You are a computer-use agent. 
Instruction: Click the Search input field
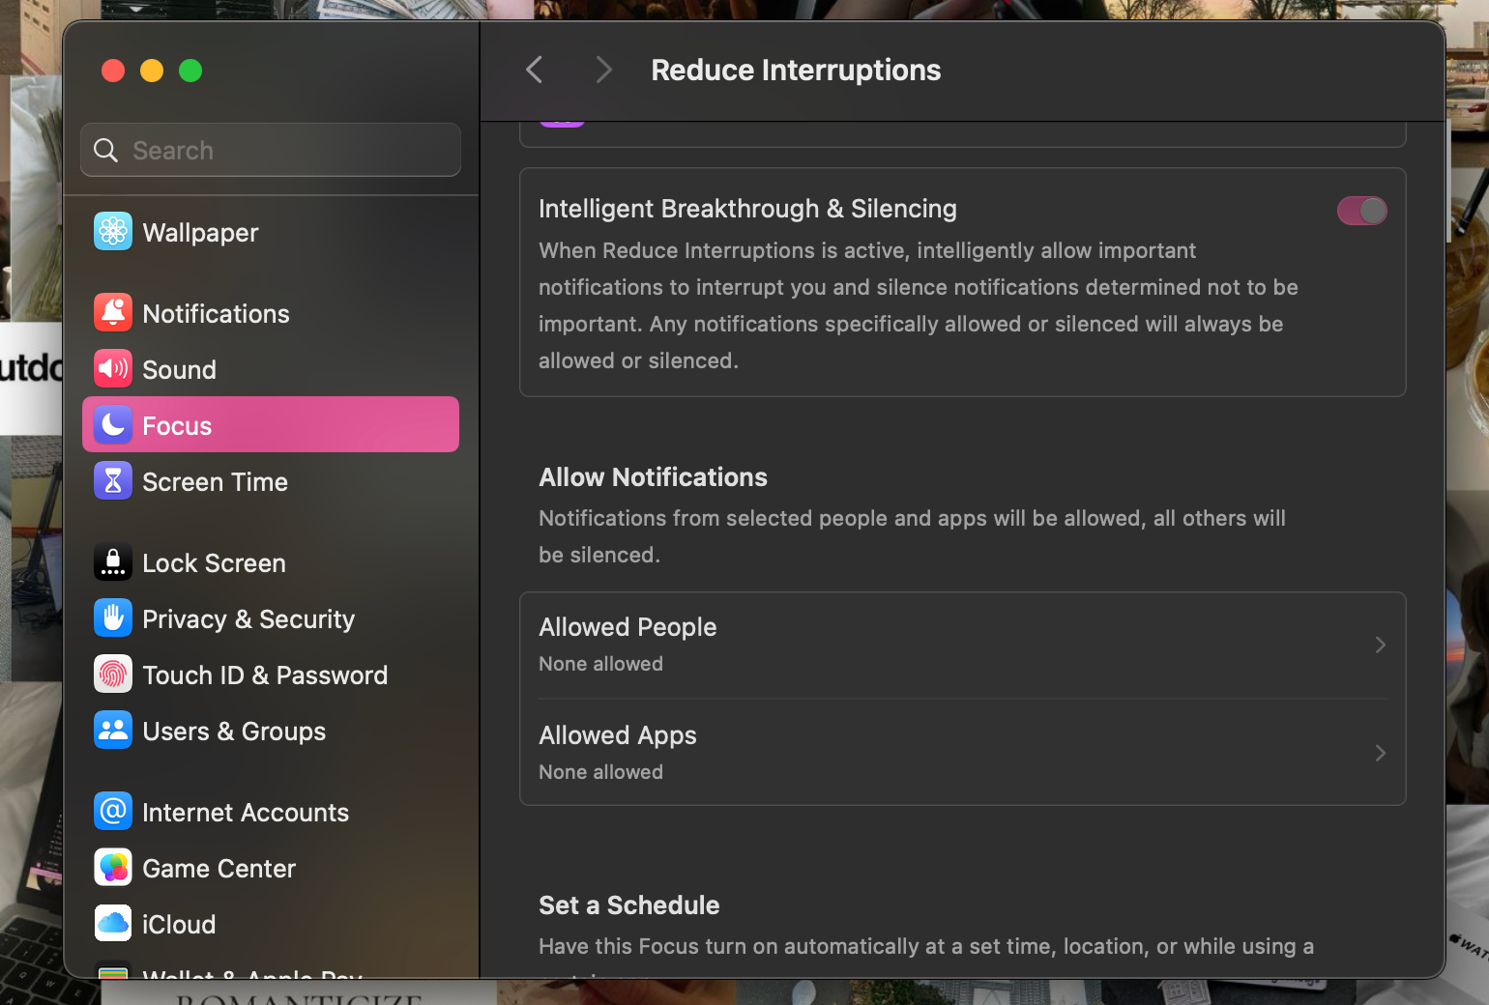(x=271, y=150)
